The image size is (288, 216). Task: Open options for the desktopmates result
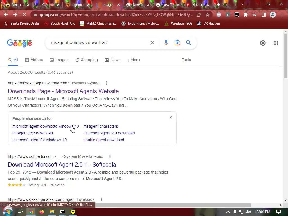pyautogui.click(x=101, y=199)
